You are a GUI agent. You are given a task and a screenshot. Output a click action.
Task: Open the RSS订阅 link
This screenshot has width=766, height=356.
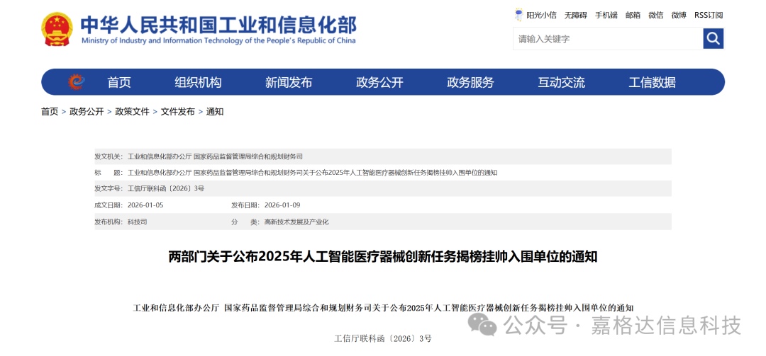pyautogui.click(x=709, y=15)
